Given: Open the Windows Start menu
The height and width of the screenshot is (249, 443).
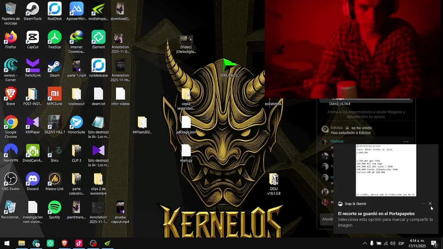Looking at the screenshot, I should pos(7,243).
